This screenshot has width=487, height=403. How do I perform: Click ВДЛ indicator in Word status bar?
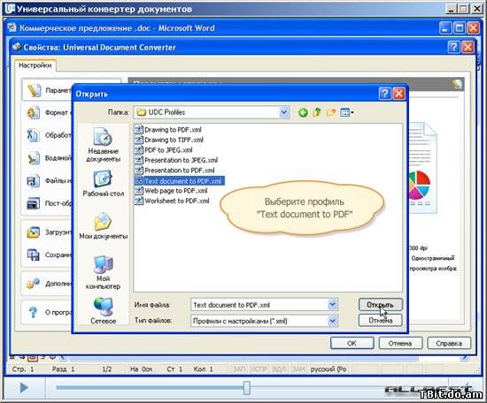[279, 369]
